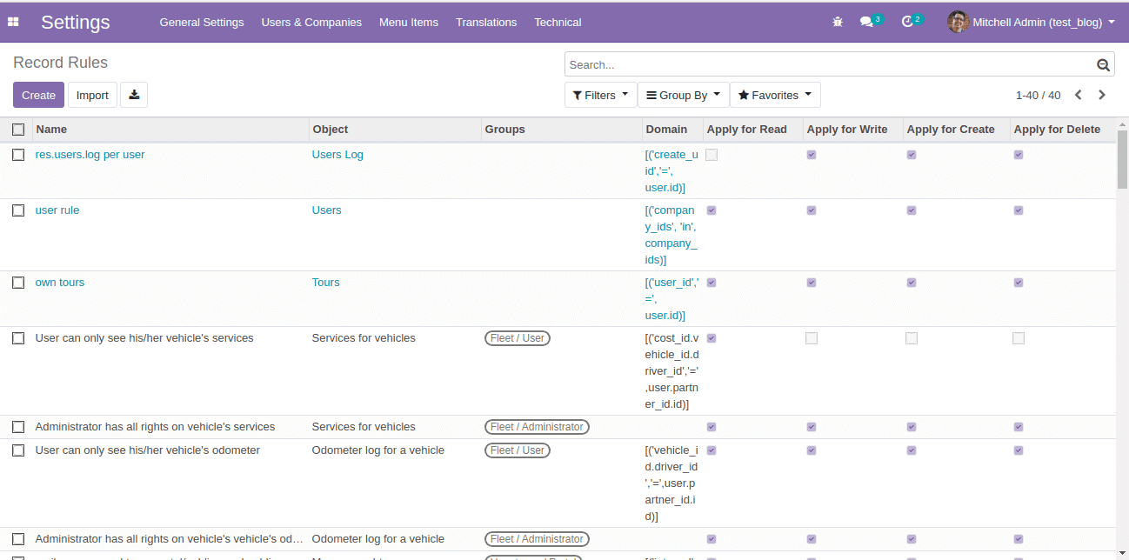This screenshot has width=1129, height=560.
Task: Click the search magnifier icon
Action: click(1103, 64)
